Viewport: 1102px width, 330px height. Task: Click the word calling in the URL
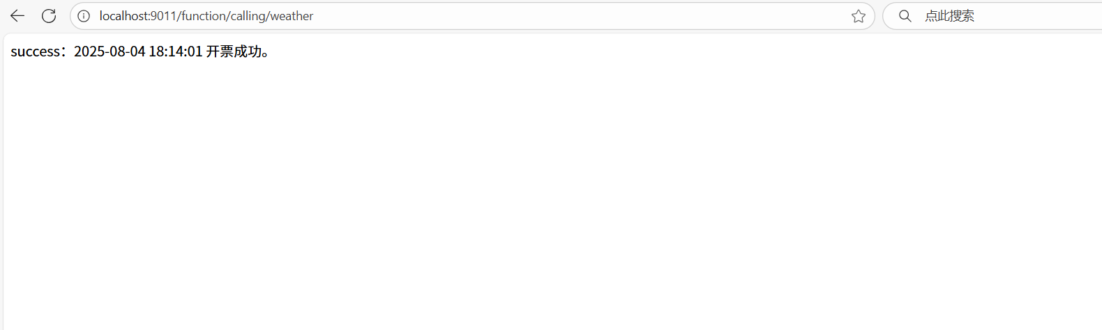[x=248, y=16]
